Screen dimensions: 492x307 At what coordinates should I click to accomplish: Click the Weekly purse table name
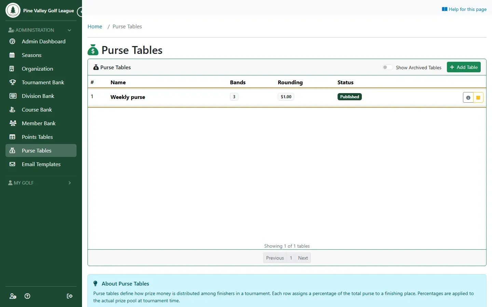click(x=128, y=97)
